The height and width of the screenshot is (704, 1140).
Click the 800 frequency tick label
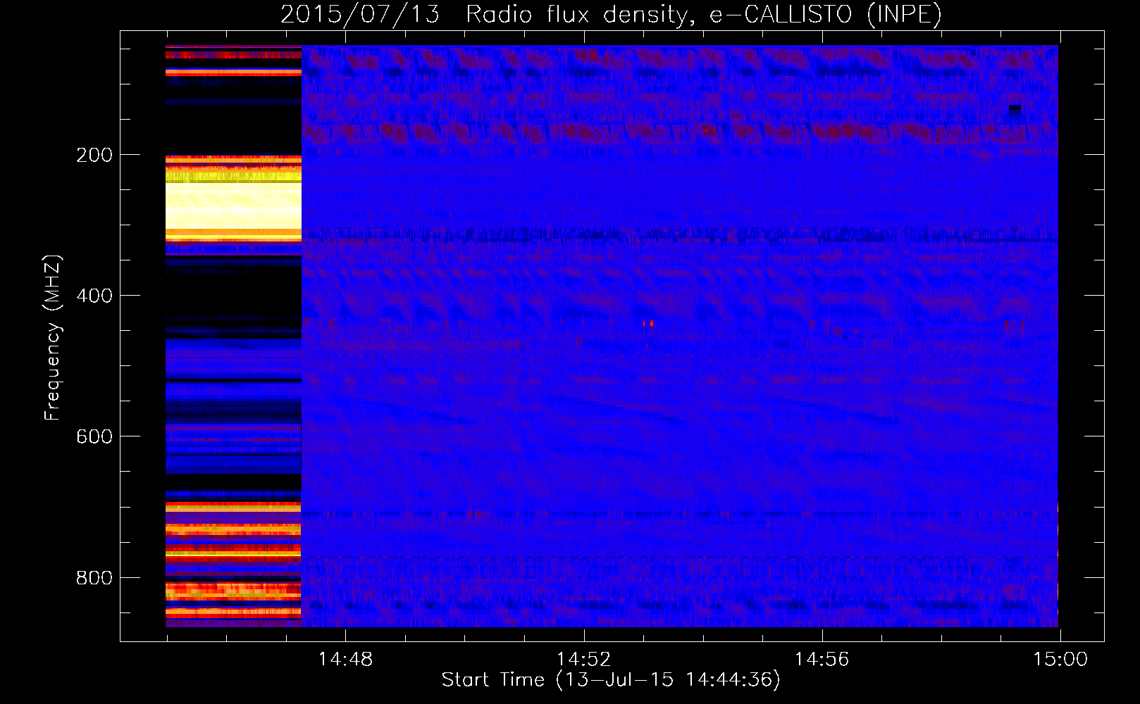pyautogui.click(x=94, y=578)
